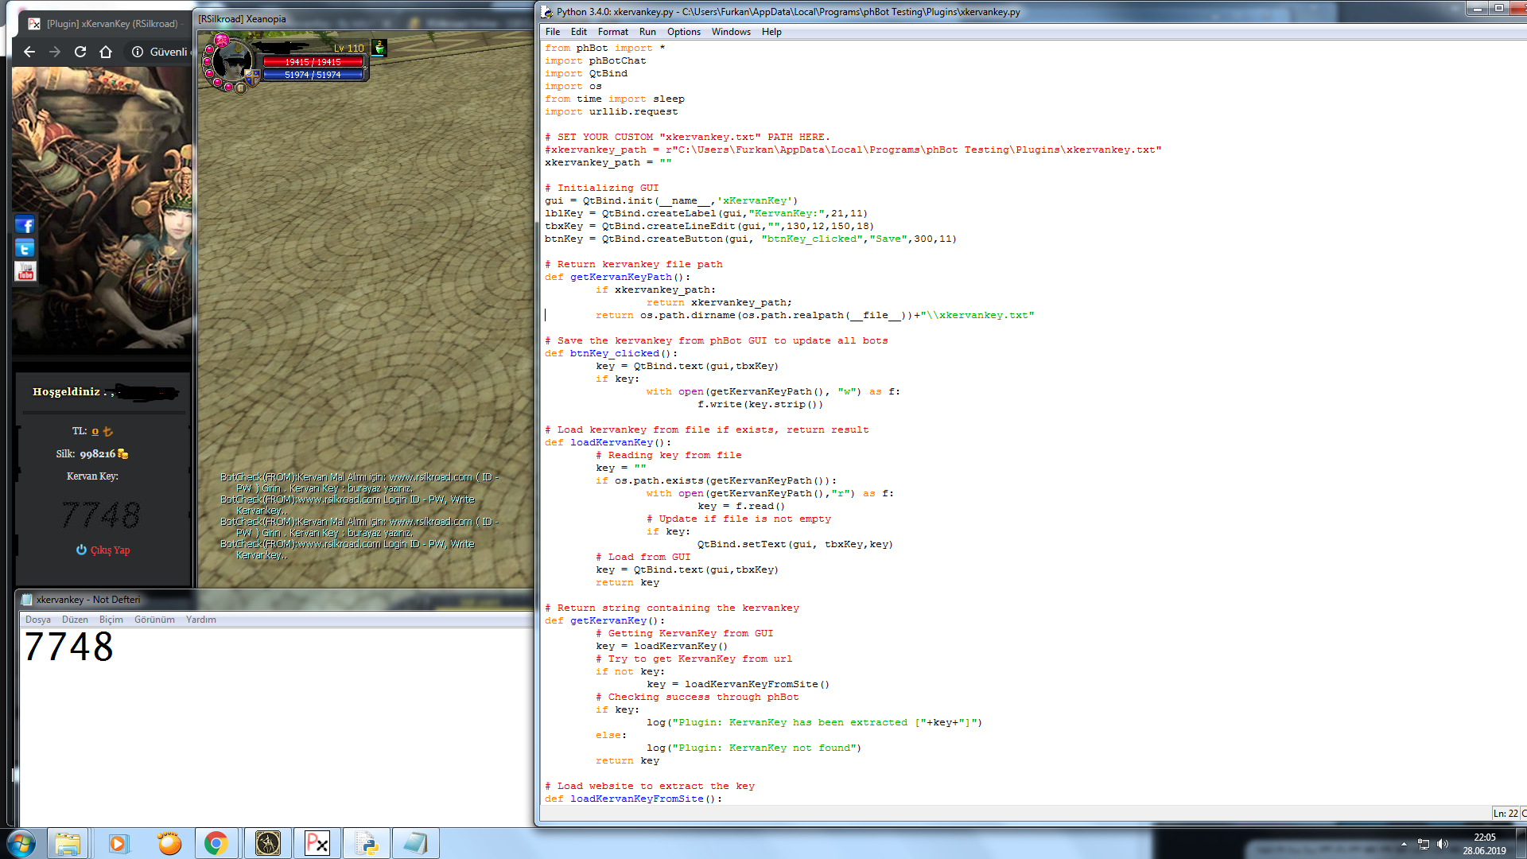Open Chrome from the taskbar
1527x859 pixels.
point(216,843)
